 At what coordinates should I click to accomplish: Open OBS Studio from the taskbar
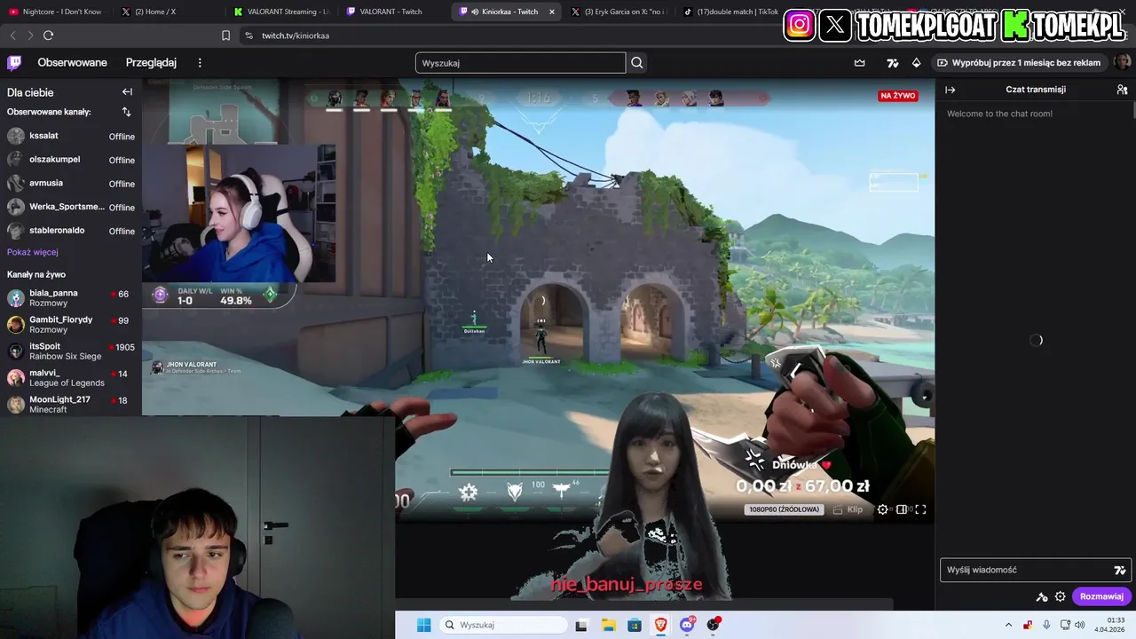coord(714,625)
